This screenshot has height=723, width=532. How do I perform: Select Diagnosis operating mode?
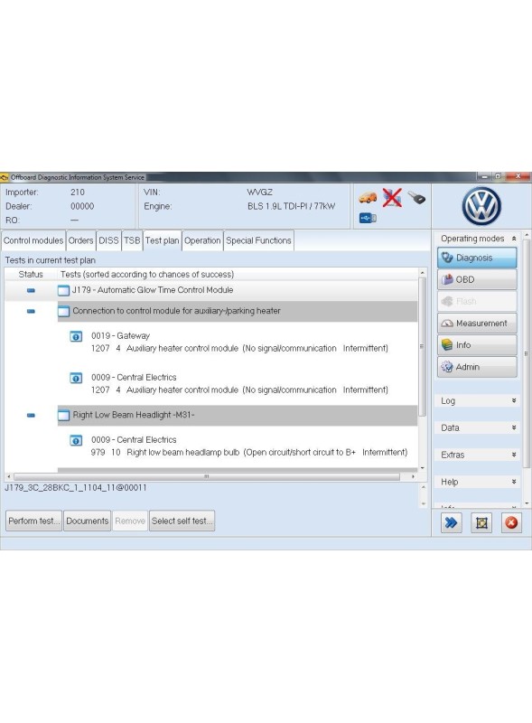(477, 258)
